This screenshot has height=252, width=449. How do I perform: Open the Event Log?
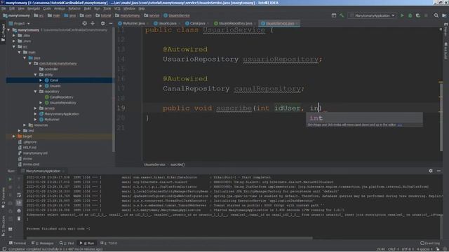click(x=430, y=243)
